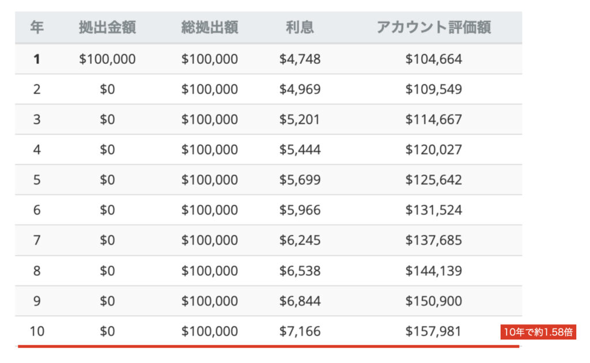Screen dimensions: 590x363
Task: Click the 総拠出額 column header
Action: point(209,27)
